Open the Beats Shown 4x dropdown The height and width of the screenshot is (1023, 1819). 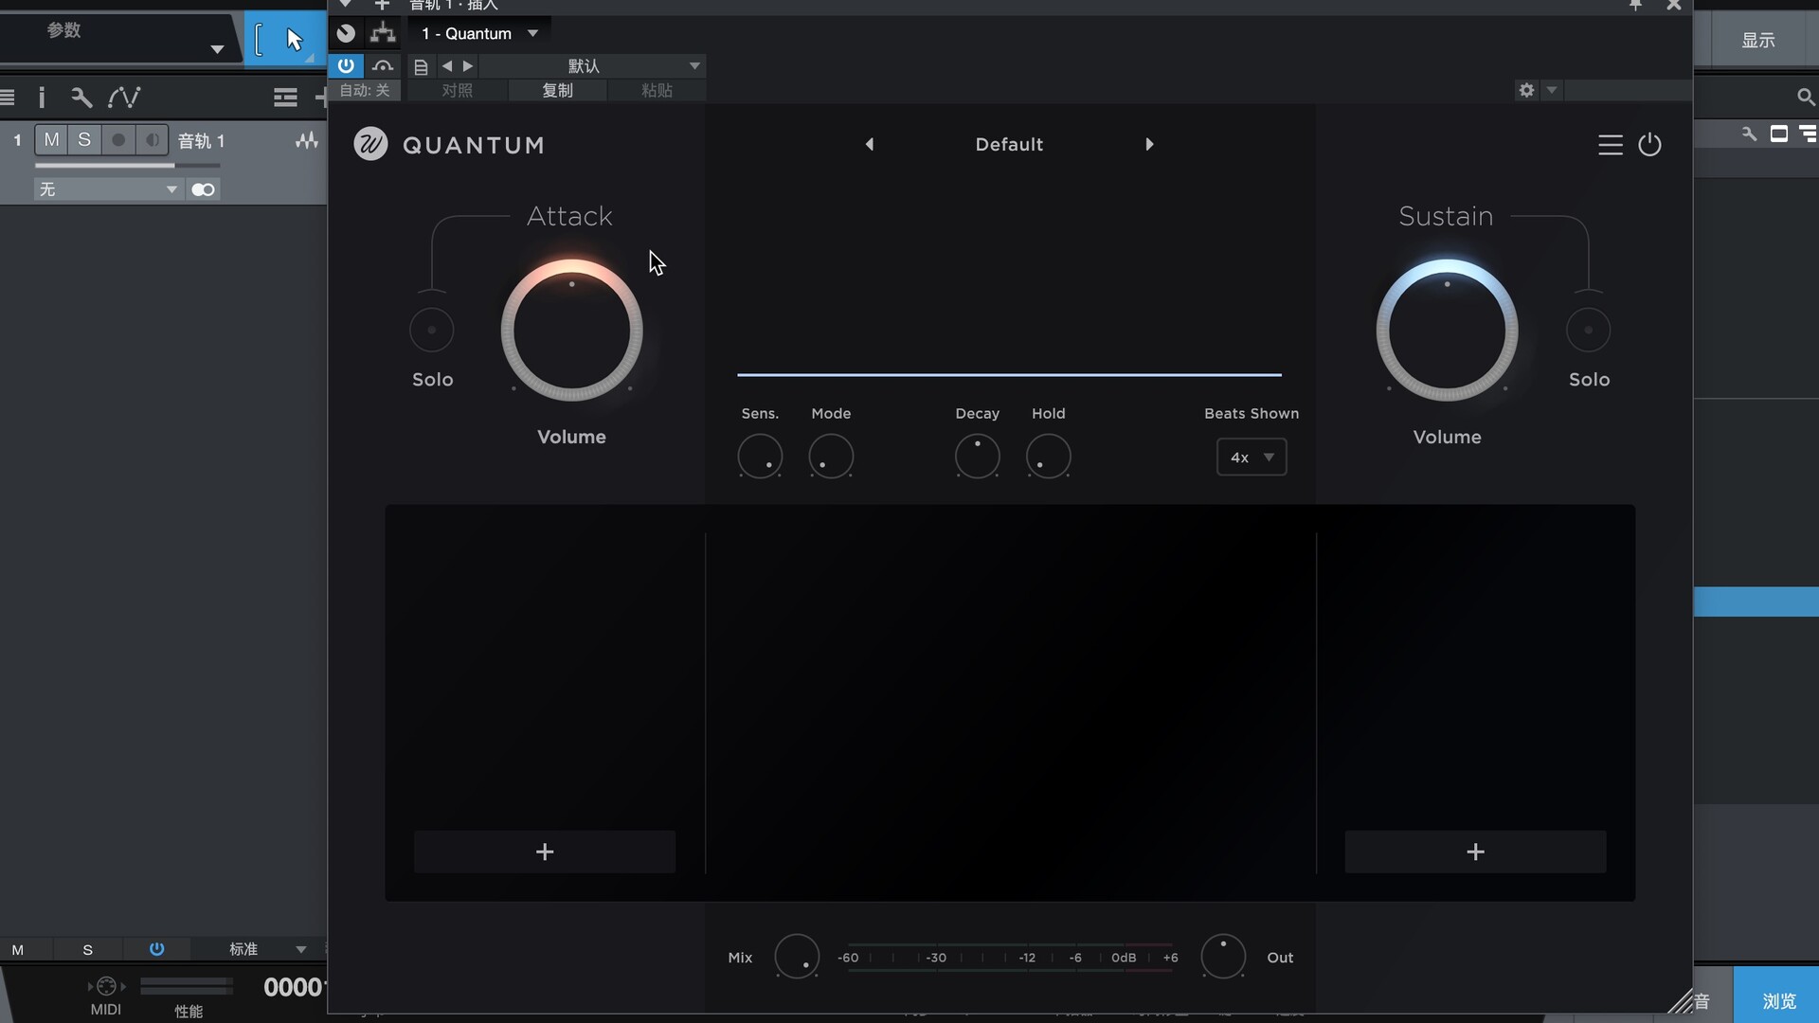point(1252,458)
